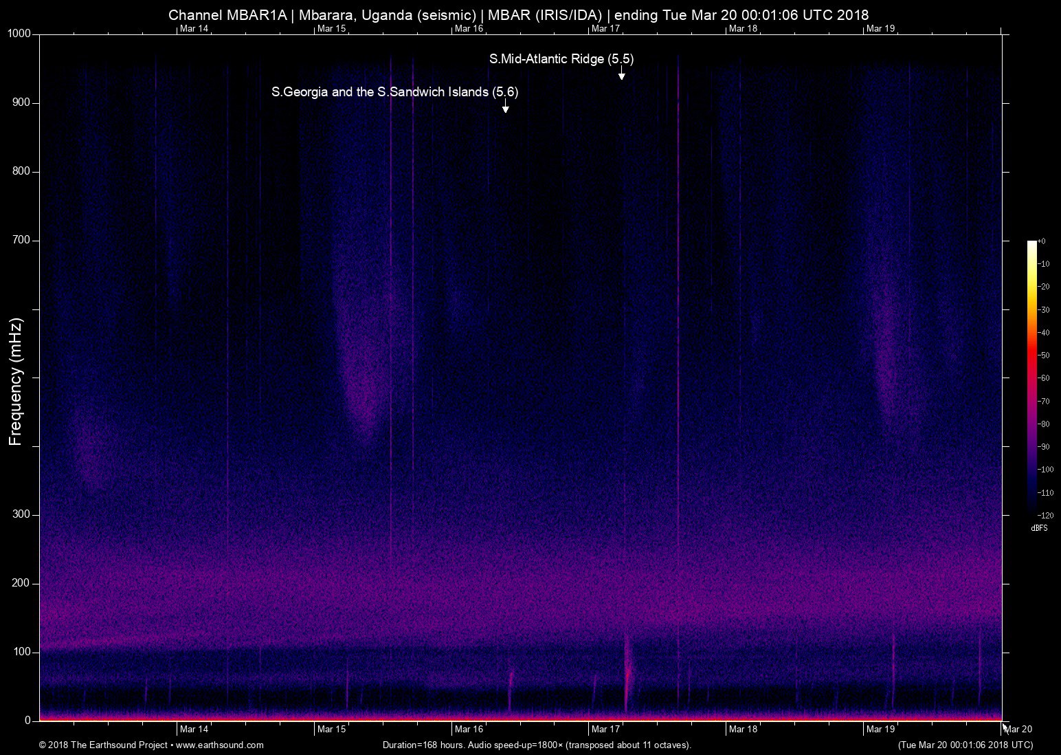Click the Duration=168 hours footer text
1061x755 pixels.
pos(536,745)
